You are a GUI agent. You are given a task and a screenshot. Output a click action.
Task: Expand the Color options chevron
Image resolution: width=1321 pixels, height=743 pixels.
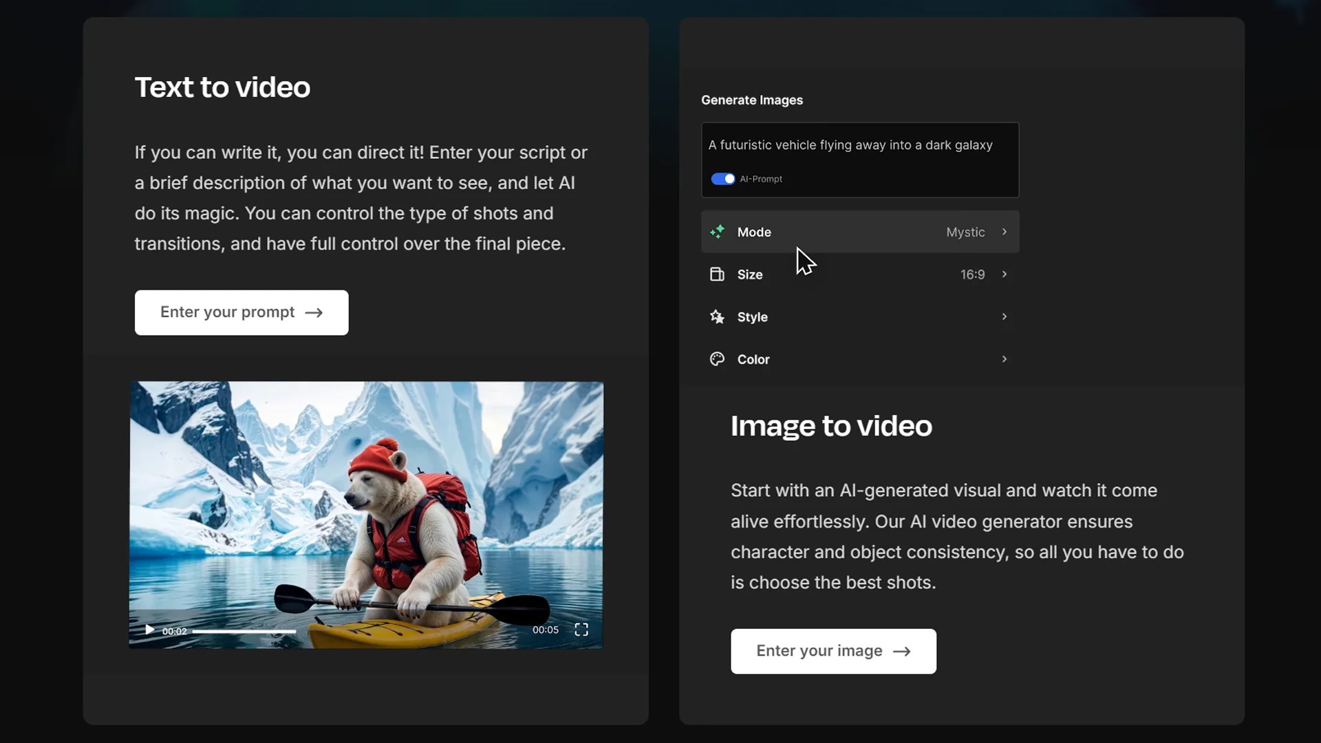tap(1004, 358)
